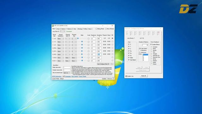Viewport: 202px width, 114px height.
Task: Click the Auto Configure Stick ID button
Action: tap(103, 64)
